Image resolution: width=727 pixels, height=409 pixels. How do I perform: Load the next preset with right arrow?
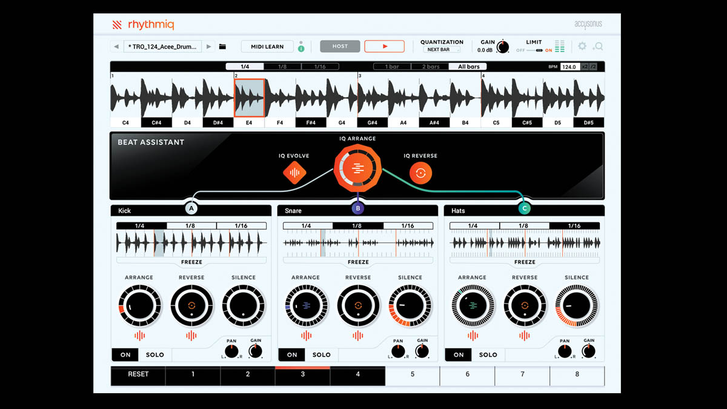click(x=209, y=46)
